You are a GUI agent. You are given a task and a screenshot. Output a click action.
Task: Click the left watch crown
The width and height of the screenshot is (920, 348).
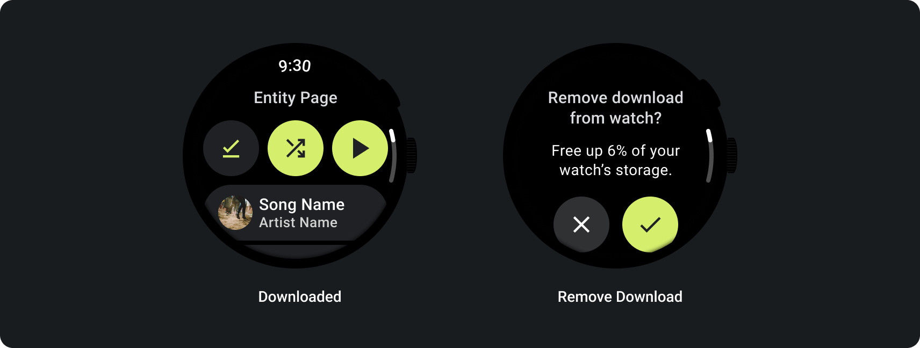click(412, 156)
